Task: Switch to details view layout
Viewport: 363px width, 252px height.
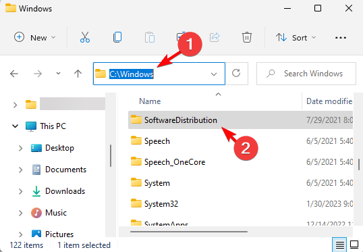Action: (x=339, y=245)
